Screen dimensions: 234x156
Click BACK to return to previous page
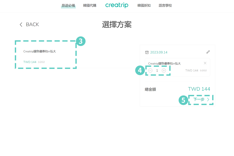point(32,24)
